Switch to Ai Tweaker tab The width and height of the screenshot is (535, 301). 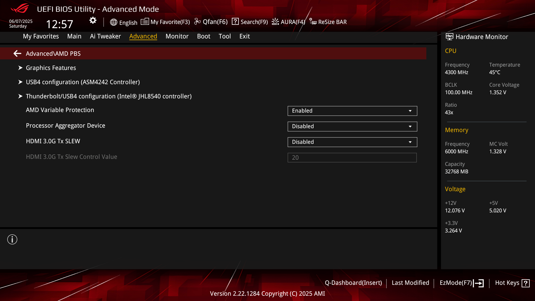(x=105, y=36)
